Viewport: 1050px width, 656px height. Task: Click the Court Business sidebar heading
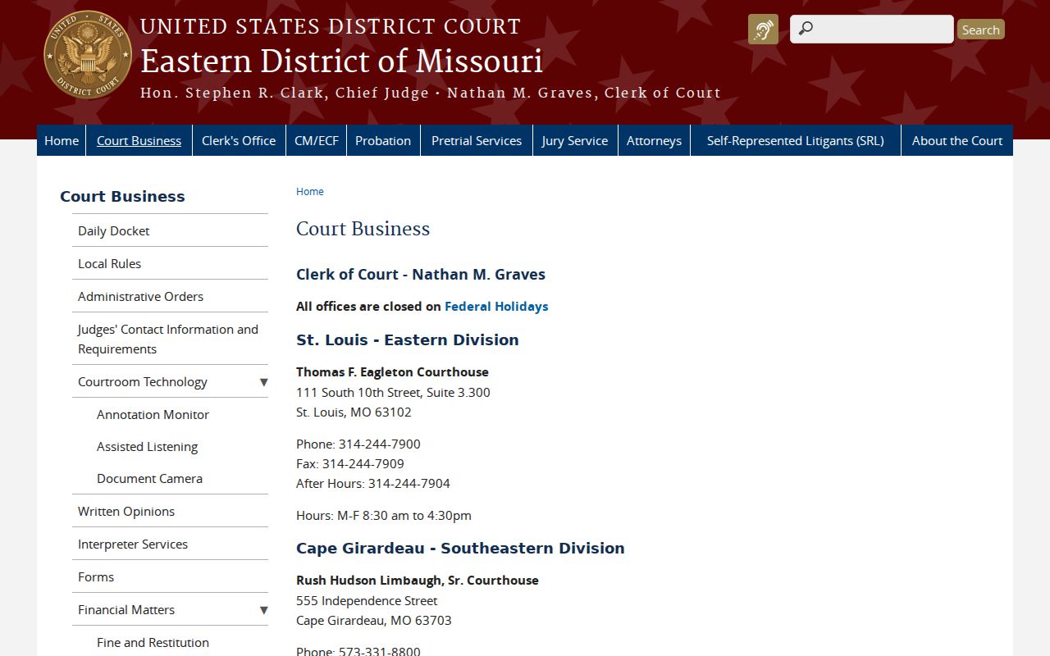[122, 196]
